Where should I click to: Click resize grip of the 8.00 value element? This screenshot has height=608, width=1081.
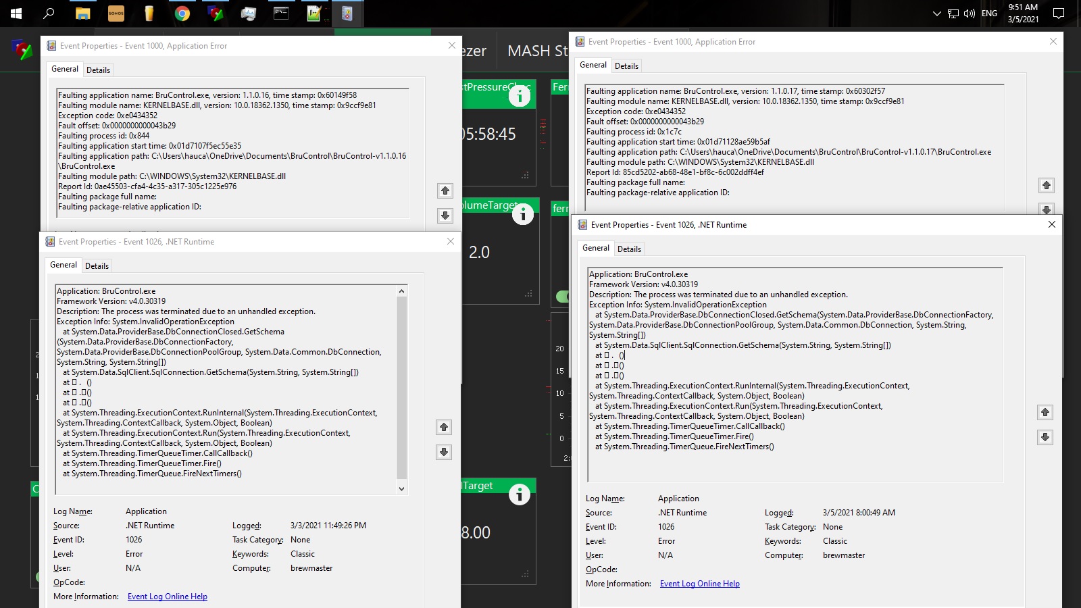click(525, 574)
